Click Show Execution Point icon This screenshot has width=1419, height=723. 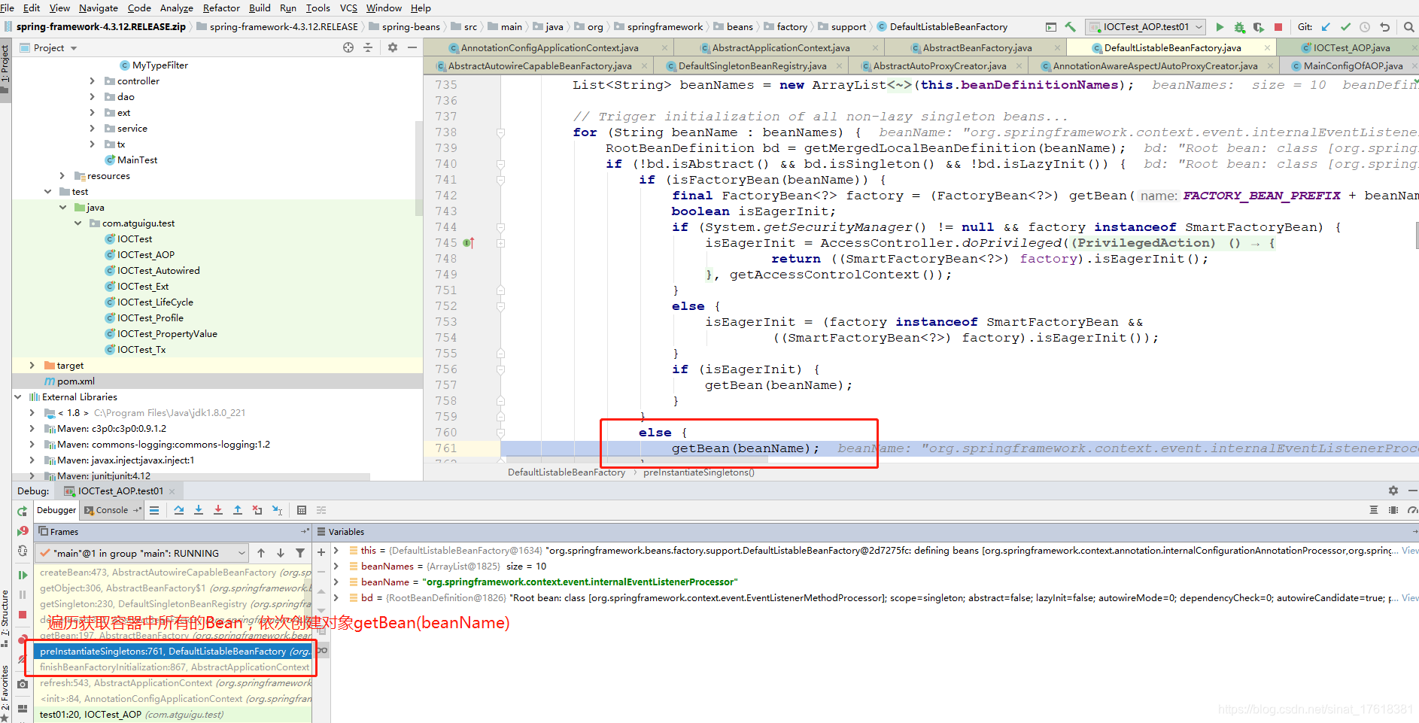pyautogui.click(x=154, y=510)
